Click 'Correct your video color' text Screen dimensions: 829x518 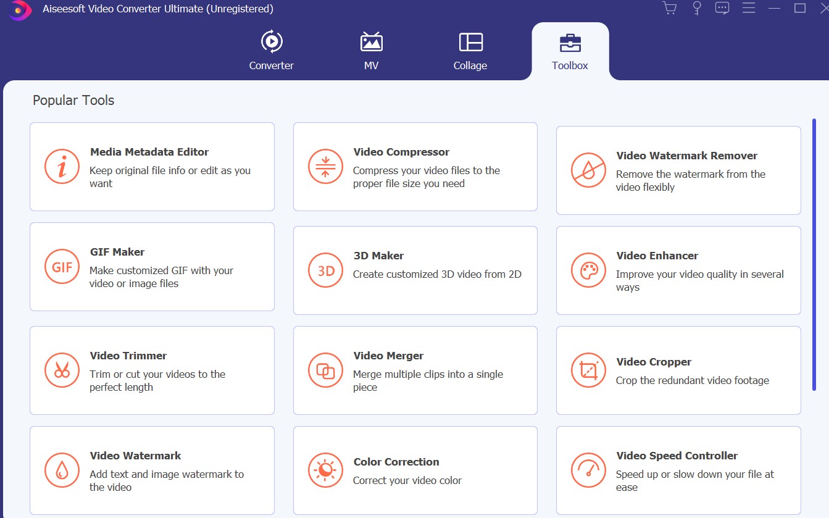tap(407, 480)
